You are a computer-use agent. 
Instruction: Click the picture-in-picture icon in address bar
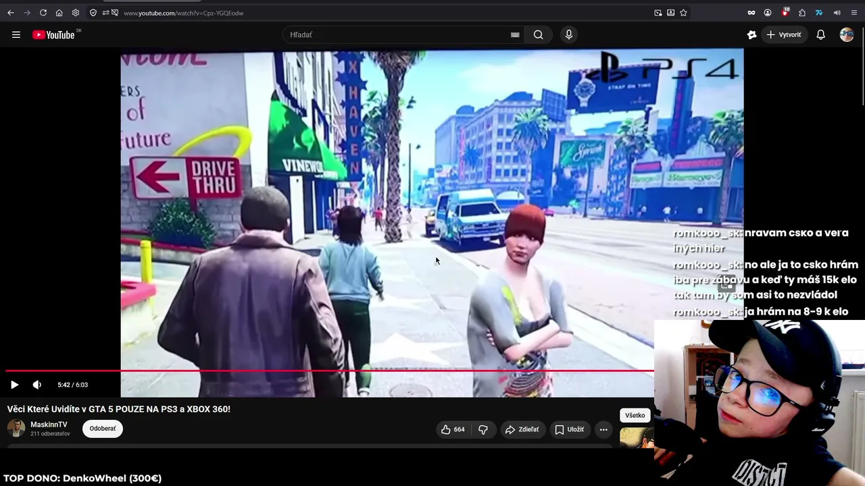tap(658, 13)
